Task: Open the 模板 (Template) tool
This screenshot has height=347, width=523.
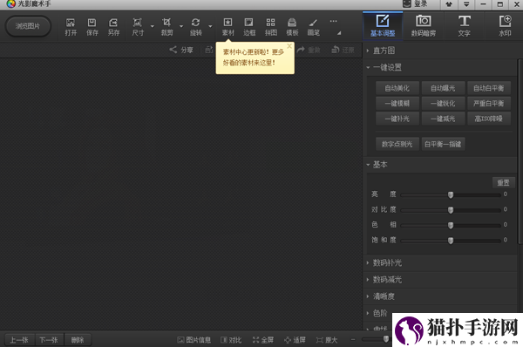Action: tap(292, 27)
